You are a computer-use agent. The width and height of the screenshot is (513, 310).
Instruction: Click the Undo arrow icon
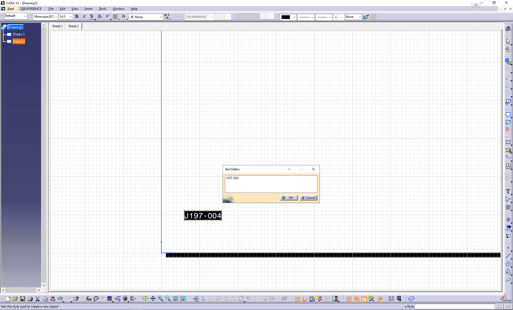point(60,299)
